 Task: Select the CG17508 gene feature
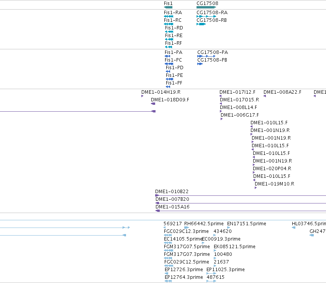(x=206, y=7)
